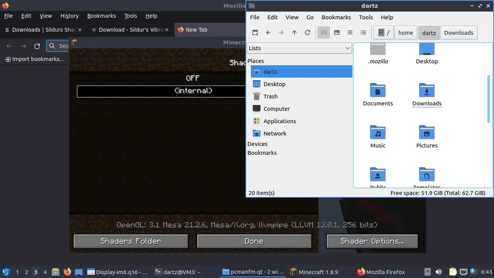494x278 pixels.
Task: Open File menu in file manager
Action: coord(255,17)
